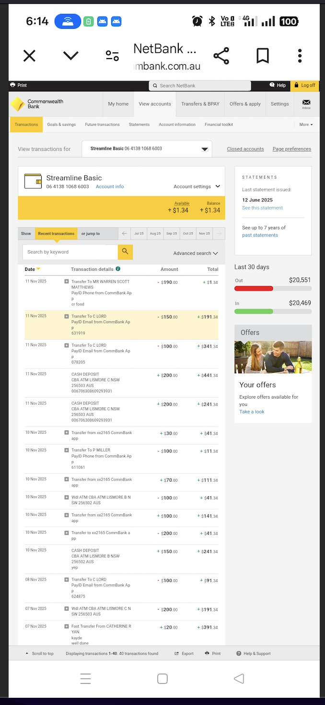
Task: Open Future transactions sub-tab
Action: (102, 124)
